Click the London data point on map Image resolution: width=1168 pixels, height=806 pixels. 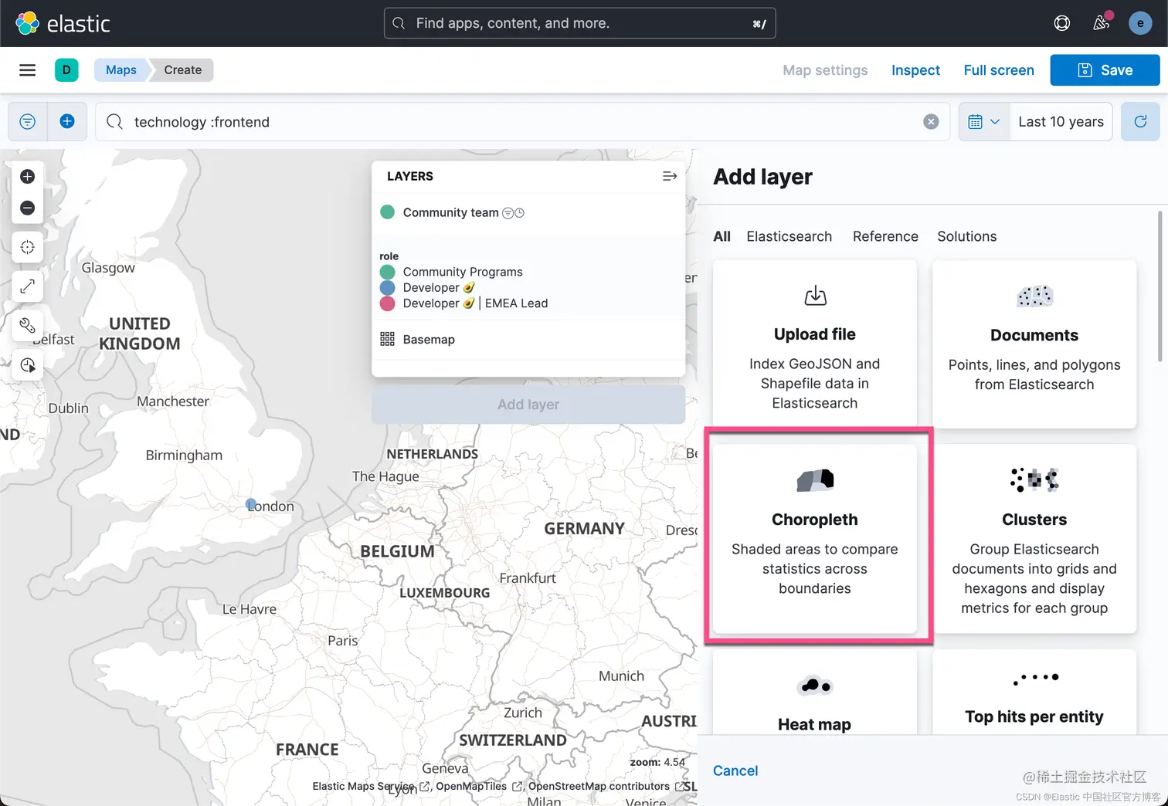click(251, 504)
